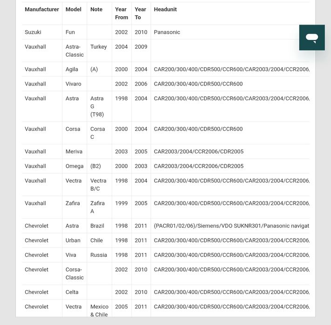Select the Agila model cell
The height and width of the screenshot is (325, 331).
(x=72, y=69)
